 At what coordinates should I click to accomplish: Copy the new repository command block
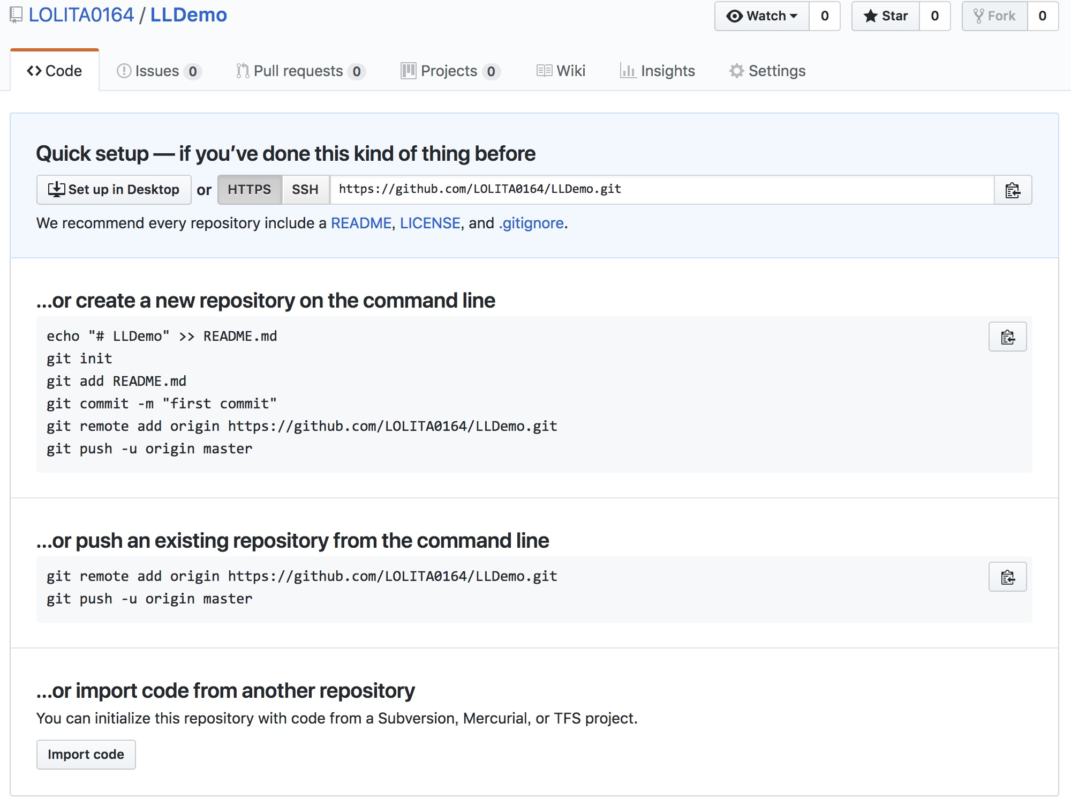click(1007, 337)
